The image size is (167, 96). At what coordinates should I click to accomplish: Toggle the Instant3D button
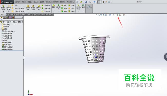coord(89,8)
